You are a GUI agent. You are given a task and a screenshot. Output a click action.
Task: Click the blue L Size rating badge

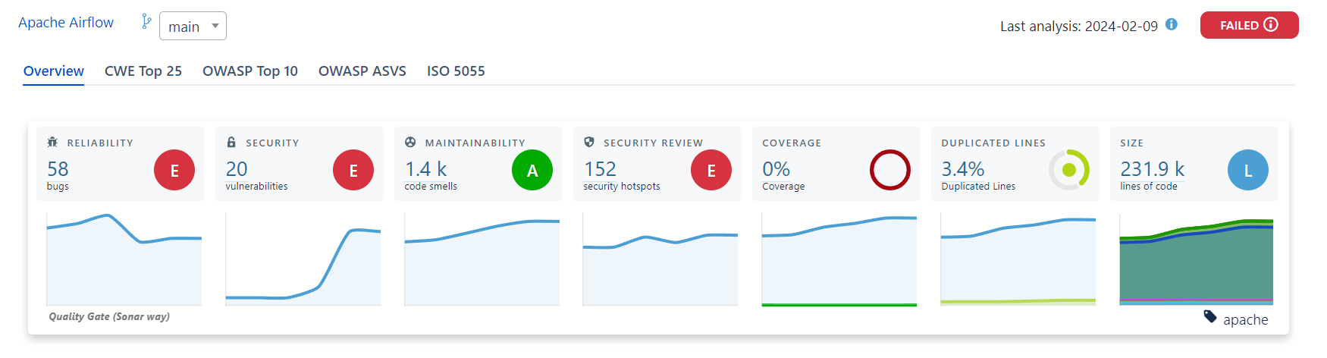coord(1248,170)
